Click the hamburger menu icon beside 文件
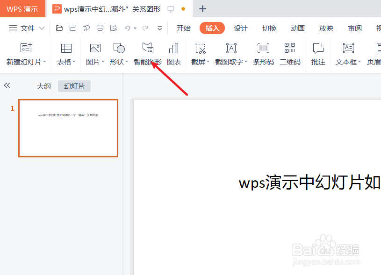This screenshot has height=275, width=381. (x=13, y=28)
